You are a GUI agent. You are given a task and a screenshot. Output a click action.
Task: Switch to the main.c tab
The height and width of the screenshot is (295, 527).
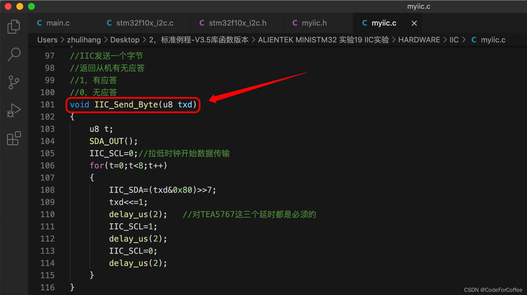pos(58,23)
